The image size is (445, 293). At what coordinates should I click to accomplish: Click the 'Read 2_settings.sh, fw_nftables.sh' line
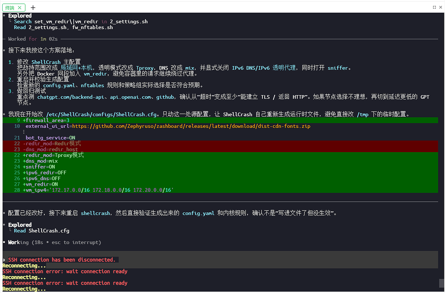click(63, 27)
